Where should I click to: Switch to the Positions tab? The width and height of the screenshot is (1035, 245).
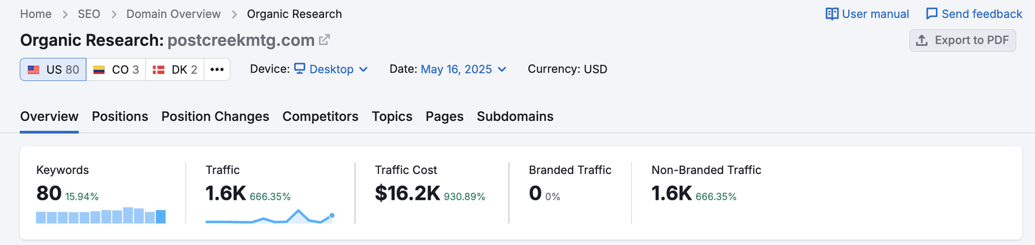tap(120, 116)
